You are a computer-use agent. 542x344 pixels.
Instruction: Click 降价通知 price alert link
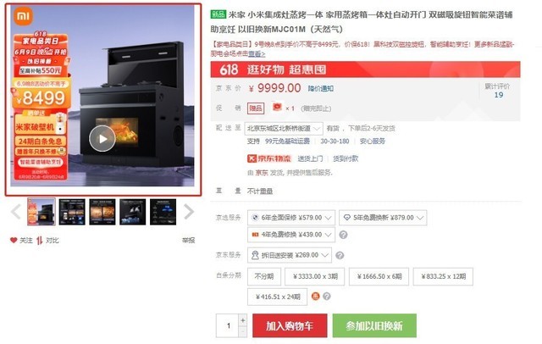point(321,88)
